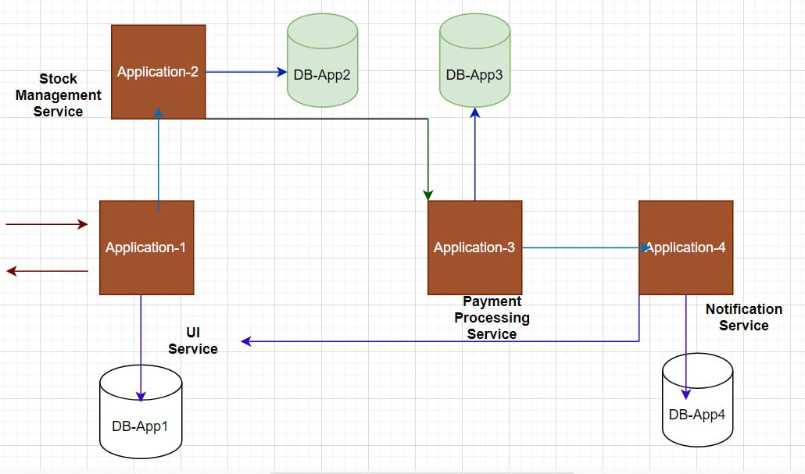Screen dimensions: 805x474
Task: Select the Application-4 rectangle shape
Action: pyautogui.click(x=685, y=247)
